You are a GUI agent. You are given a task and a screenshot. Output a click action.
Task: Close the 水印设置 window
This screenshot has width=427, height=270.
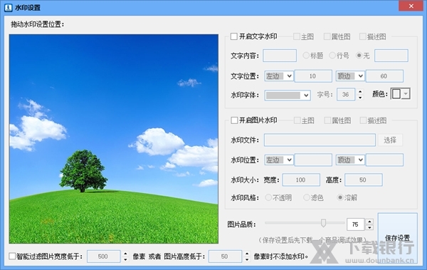[x=411, y=6]
